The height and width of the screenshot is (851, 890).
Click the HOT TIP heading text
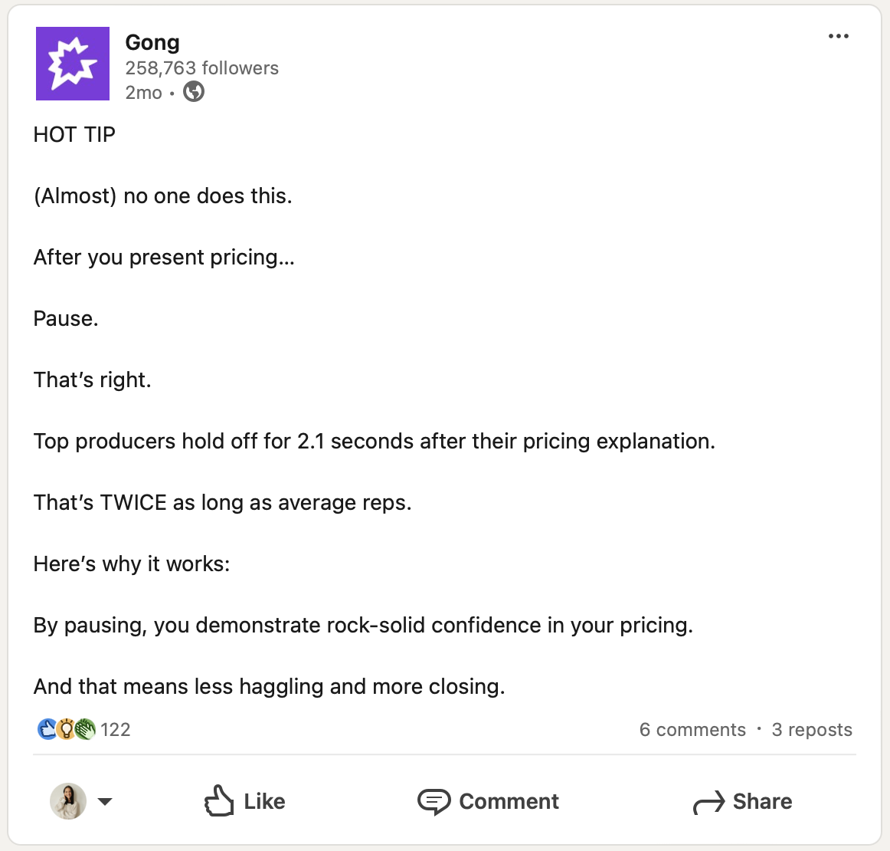tap(74, 135)
